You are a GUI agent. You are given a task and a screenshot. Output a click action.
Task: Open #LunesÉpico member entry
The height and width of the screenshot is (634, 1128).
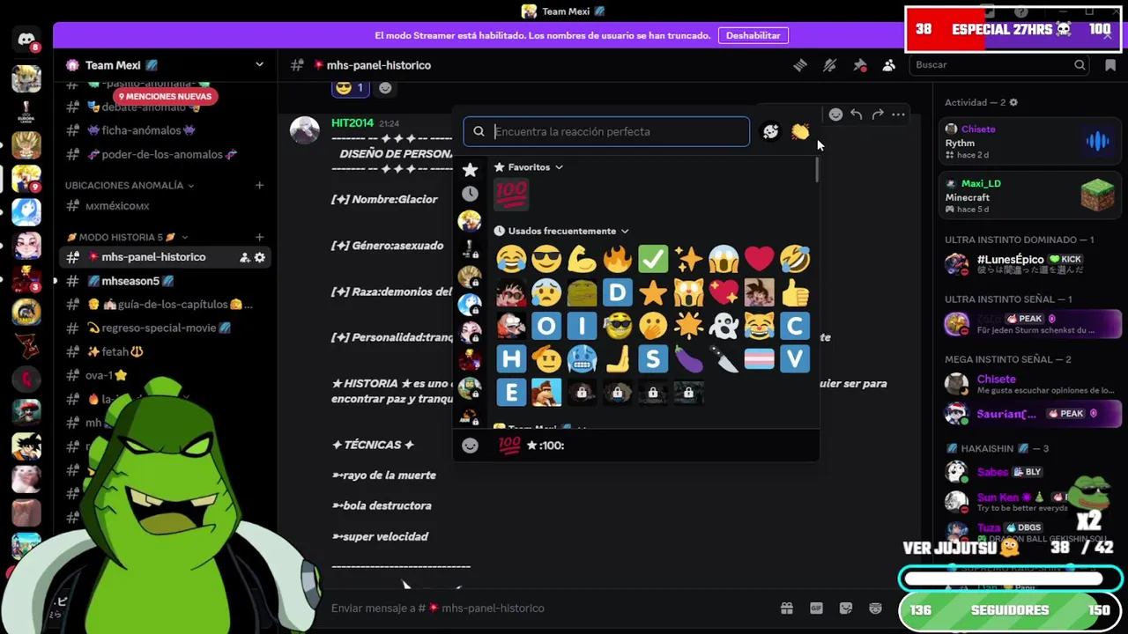[x=1028, y=264]
